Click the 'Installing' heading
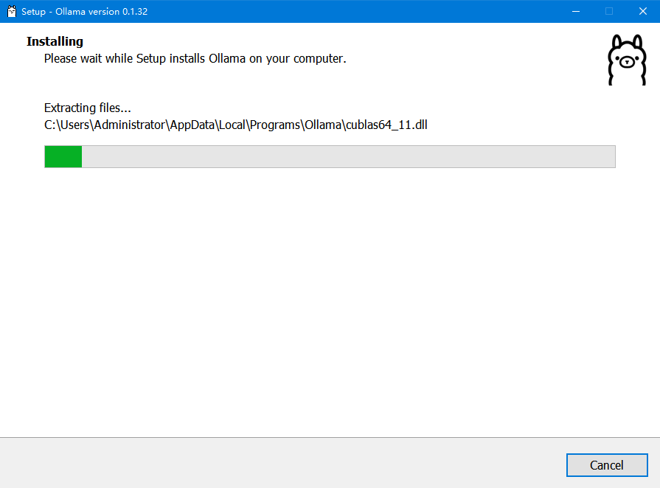Image resolution: width=660 pixels, height=488 pixels. click(55, 41)
